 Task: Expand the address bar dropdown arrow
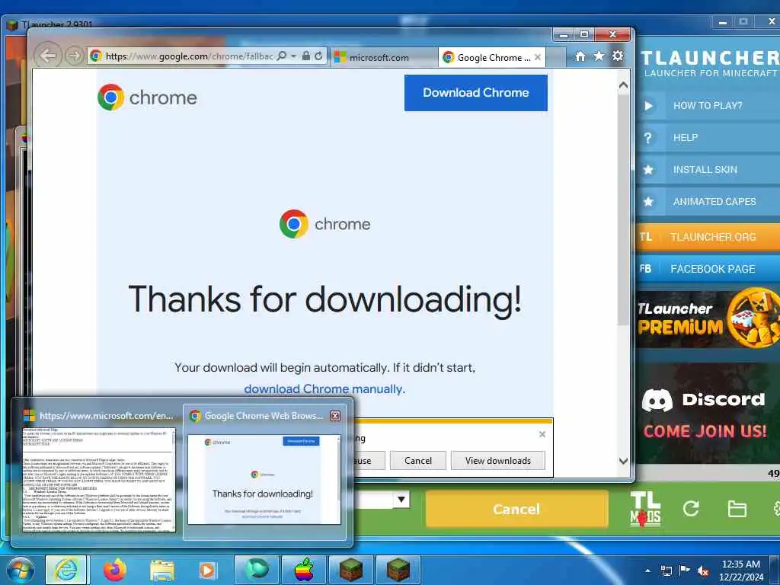tap(293, 56)
